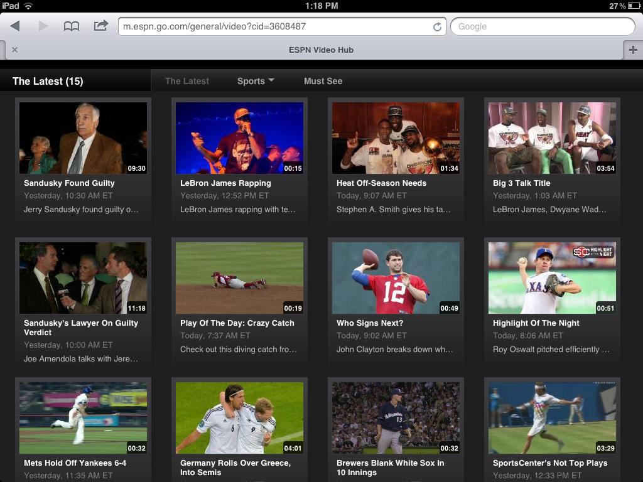Click 'Joe Amendola talks with Jere…' description
643x482 pixels.
[81, 358]
